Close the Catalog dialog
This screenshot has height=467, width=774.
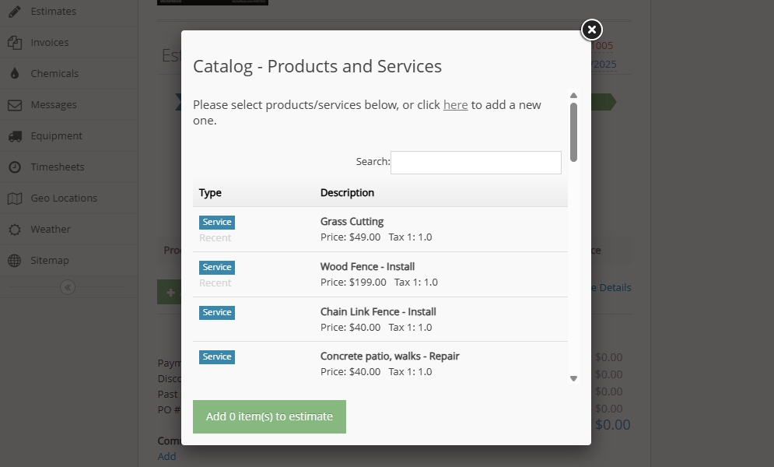click(591, 30)
